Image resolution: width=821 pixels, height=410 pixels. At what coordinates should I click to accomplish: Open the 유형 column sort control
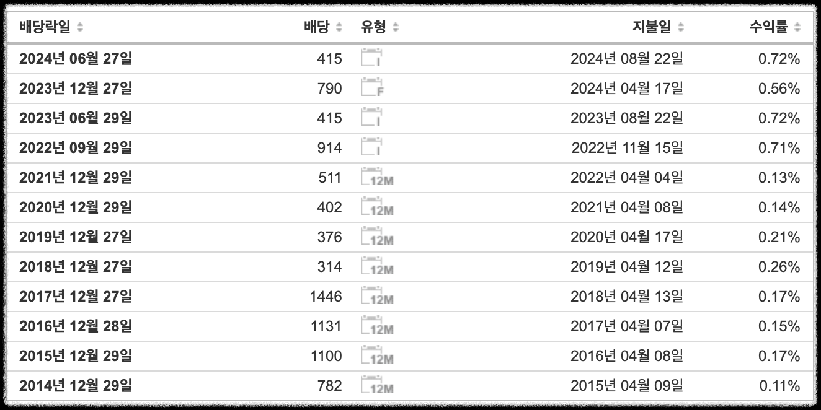coord(395,27)
